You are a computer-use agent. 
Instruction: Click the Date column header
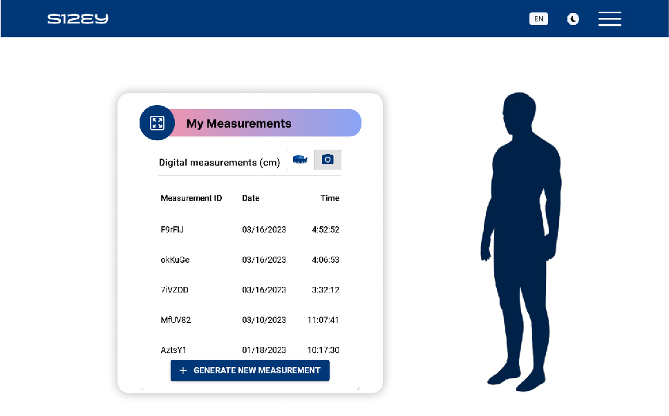point(250,198)
